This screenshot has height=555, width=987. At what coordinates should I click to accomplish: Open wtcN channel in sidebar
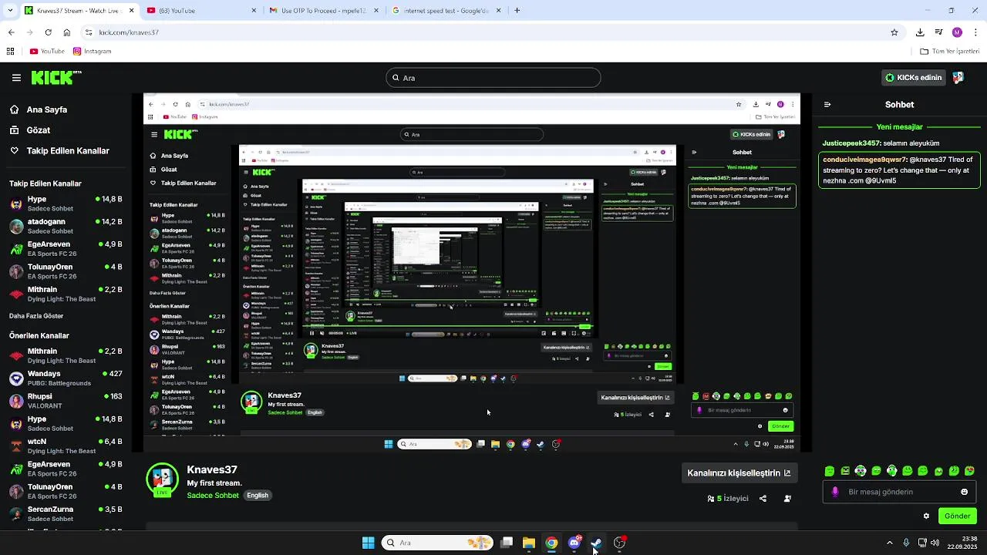click(66, 446)
